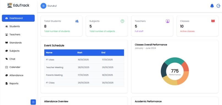
Task: Select the lowercase PT class row
Action: point(84,59)
